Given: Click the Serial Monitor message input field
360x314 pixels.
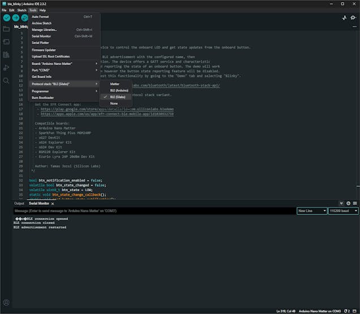Looking at the screenshot, I should pyautogui.click(x=155, y=210).
